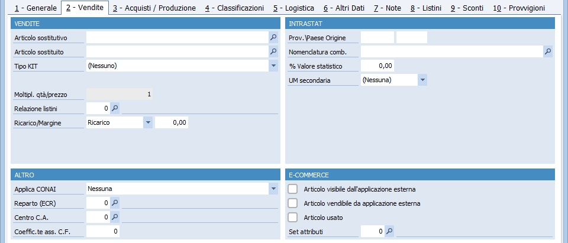Click Relazione listini search icon
Image resolution: width=568 pixels, height=243 pixels.
115,108
